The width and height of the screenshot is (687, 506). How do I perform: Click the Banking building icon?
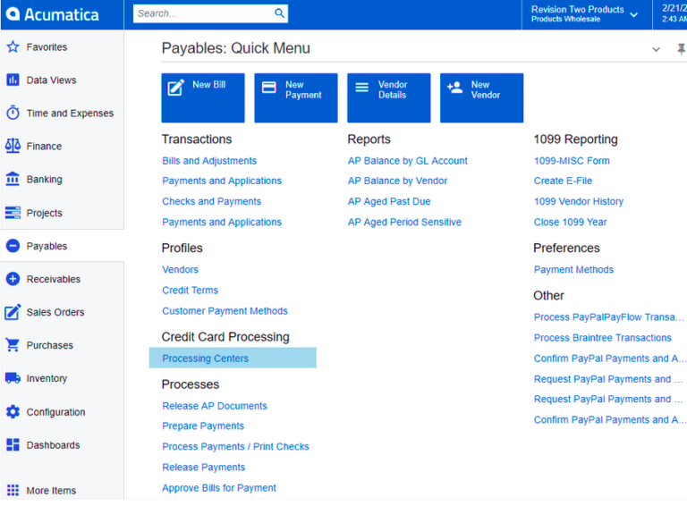(x=13, y=179)
